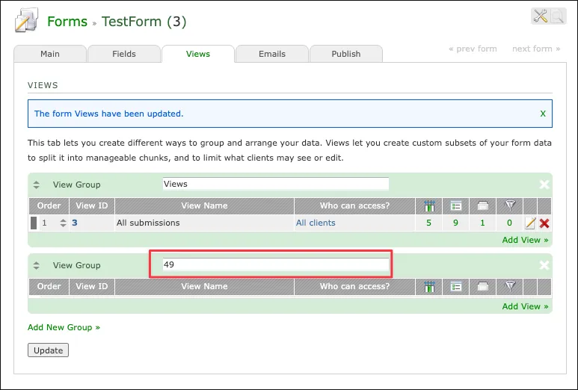Remove the "Views" view group via white X
This screenshot has width=578, height=390.
(x=544, y=185)
